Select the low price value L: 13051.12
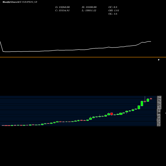Screen dimensions: 166x166 point(89,11)
